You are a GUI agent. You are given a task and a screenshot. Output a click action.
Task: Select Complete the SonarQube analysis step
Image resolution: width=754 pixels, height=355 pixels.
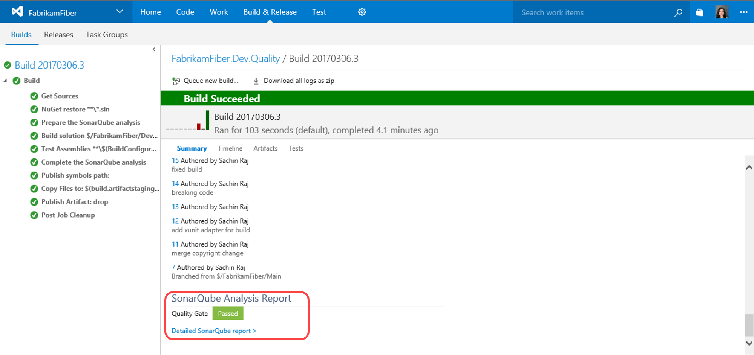(x=93, y=162)
